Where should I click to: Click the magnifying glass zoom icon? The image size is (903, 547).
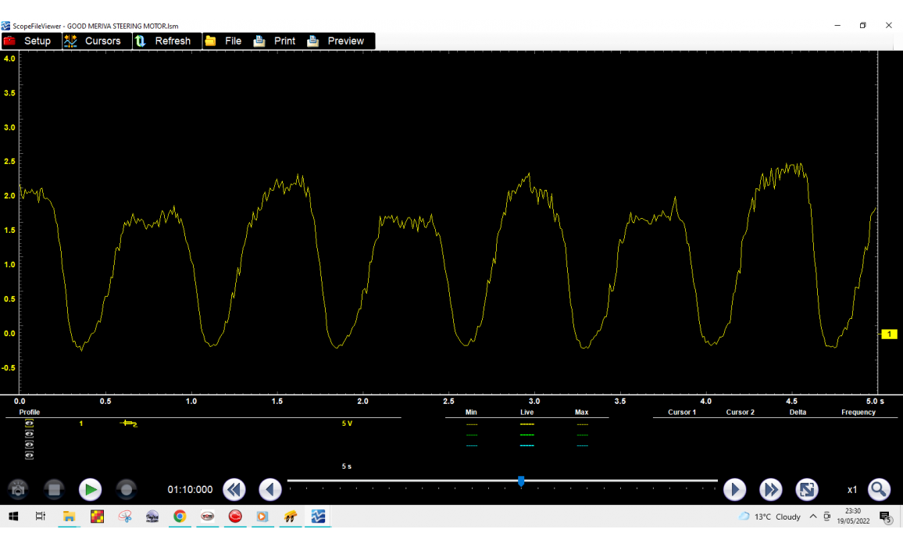[x=879, y=490]
